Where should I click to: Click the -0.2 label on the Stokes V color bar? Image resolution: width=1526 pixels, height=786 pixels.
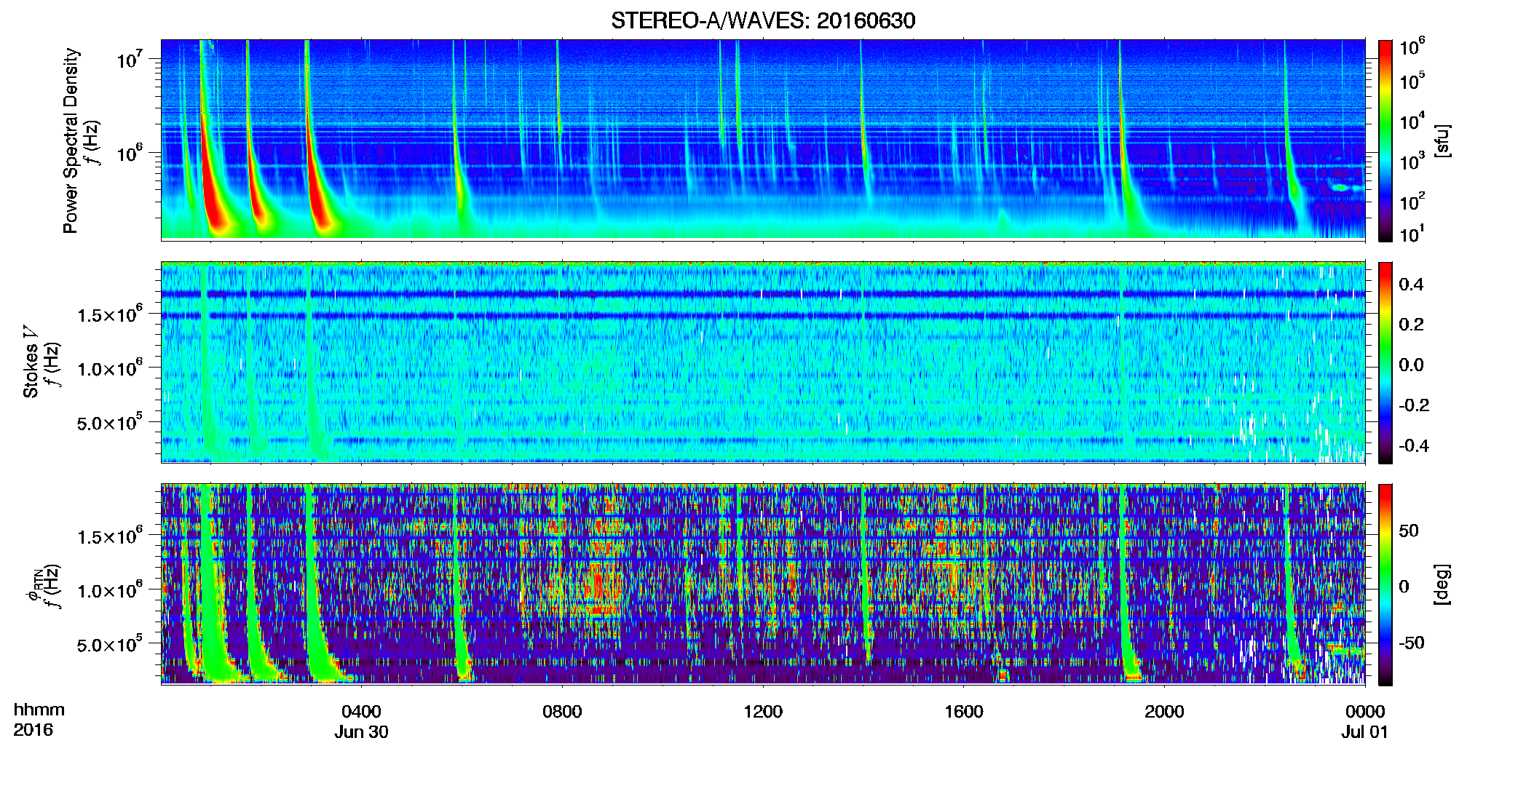pyautogui.click(x=1414, y=405)
